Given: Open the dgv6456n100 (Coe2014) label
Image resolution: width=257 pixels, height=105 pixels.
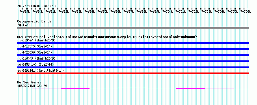Looking at the screenshot, I should 36,64.
